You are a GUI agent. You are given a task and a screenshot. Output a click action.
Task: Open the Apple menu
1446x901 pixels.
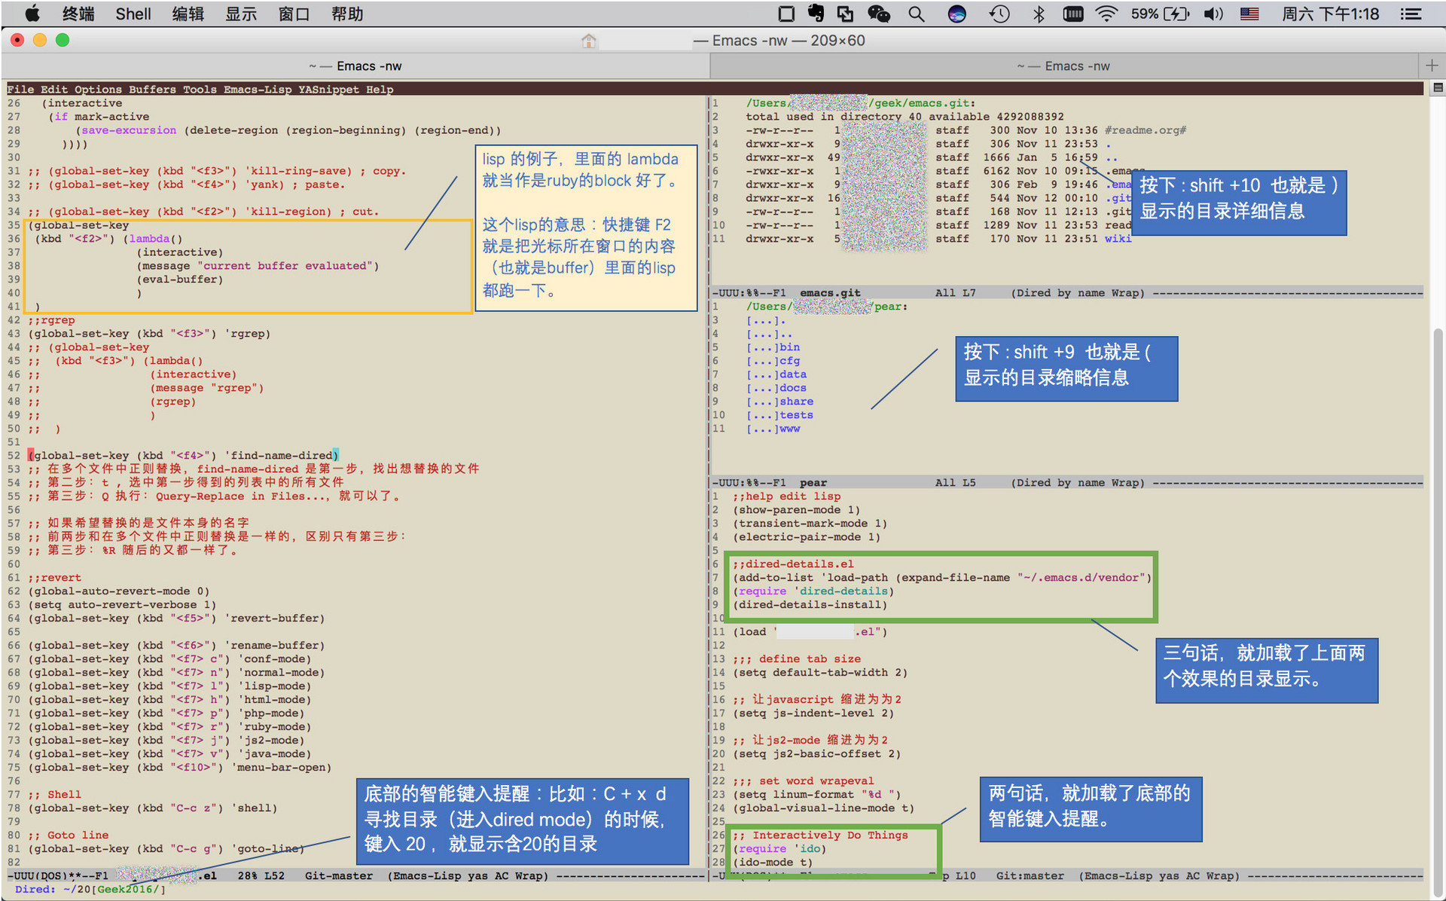click(32, 14)
